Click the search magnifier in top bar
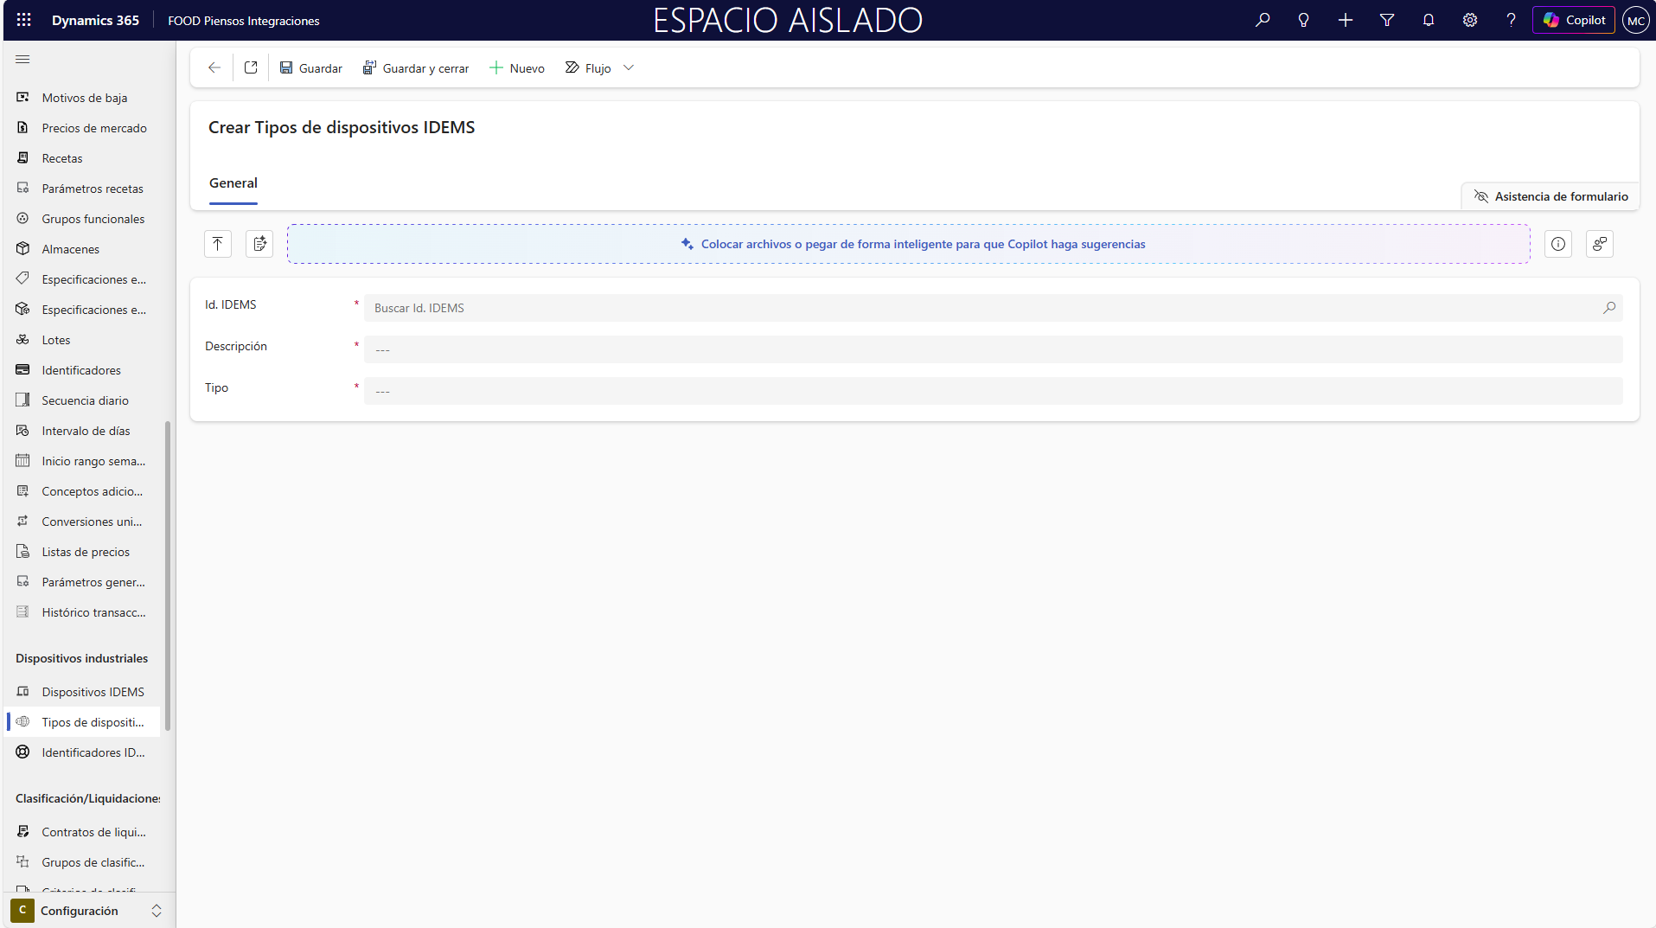This screenshot has height=928, width=1656. [1263, 20]
